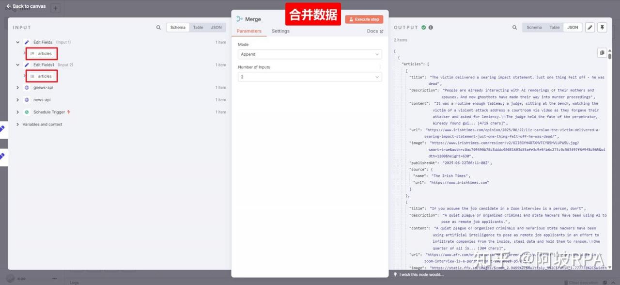Click the "https://www.irishtimes.com" source url value

pyautogui.click(x=459, y=183)
